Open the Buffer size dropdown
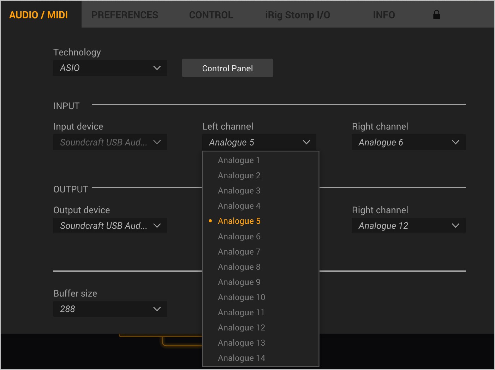 (110, 309)
